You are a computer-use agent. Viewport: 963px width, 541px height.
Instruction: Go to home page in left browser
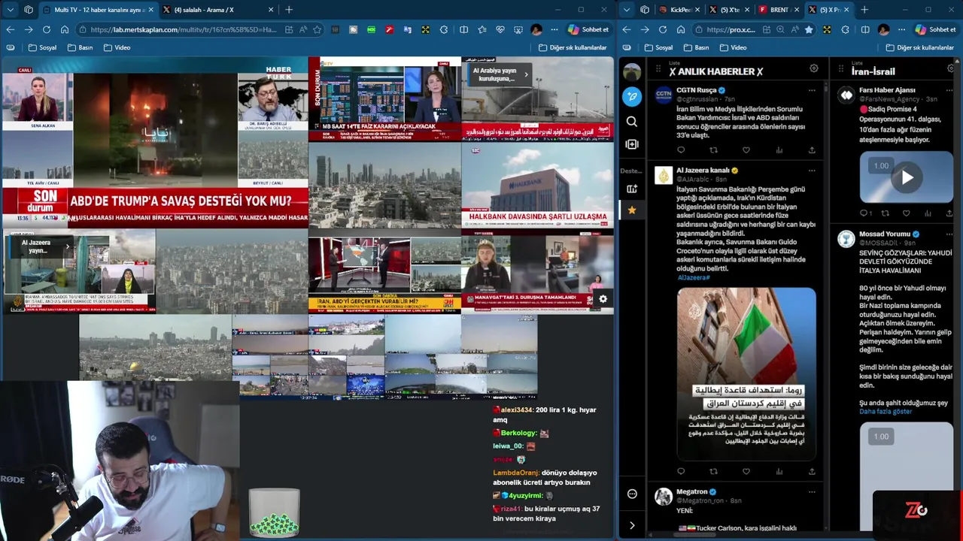pyautogui.click(x=65, y=29)
